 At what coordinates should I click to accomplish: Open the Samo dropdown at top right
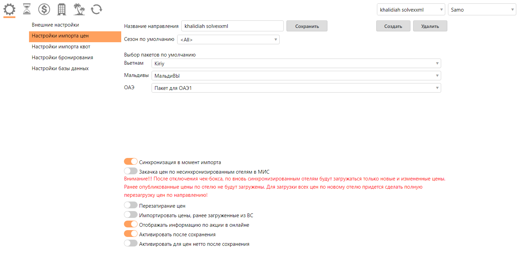pos(482,10)
